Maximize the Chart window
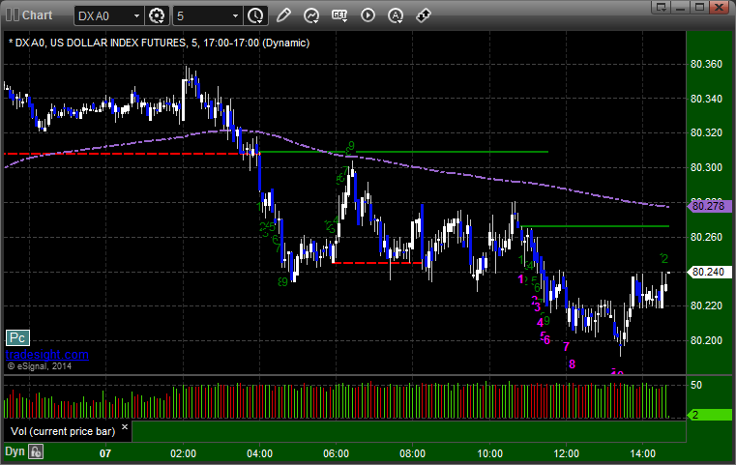736x465 pixels. (699, 7)
